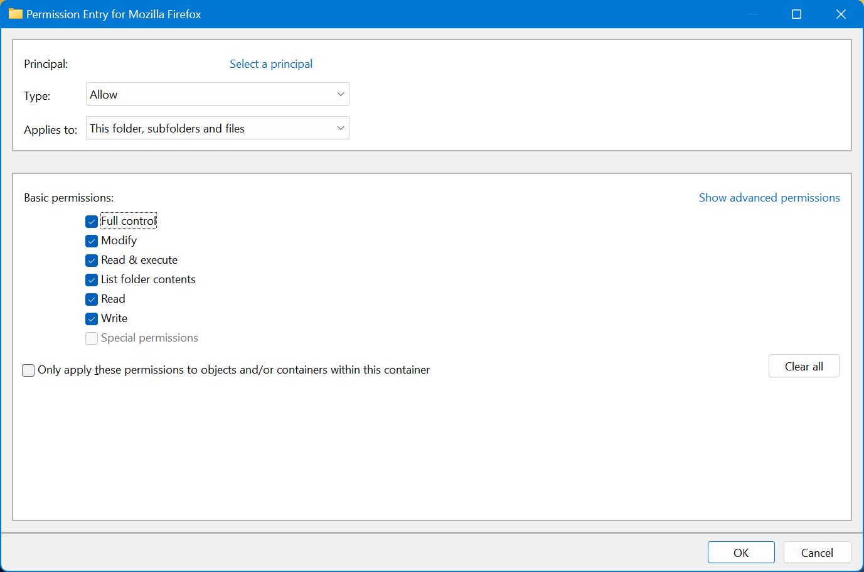Close the Permission Entry window
The width and height of the screenshot is (864, 572).
point(841,14)
